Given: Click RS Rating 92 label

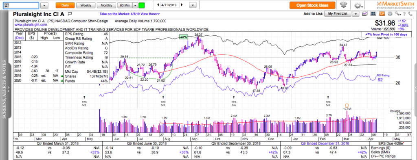Looking at the screenshot, I should click(x=382, y=77).
